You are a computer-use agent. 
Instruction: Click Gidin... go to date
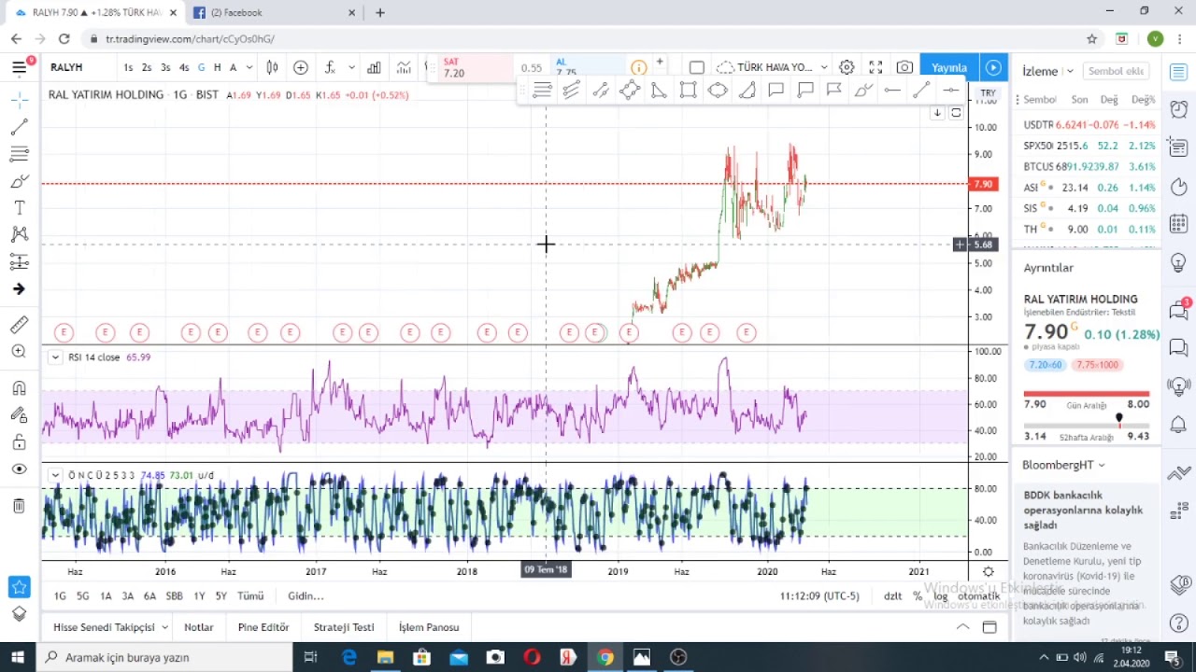(x=306, y=595)
